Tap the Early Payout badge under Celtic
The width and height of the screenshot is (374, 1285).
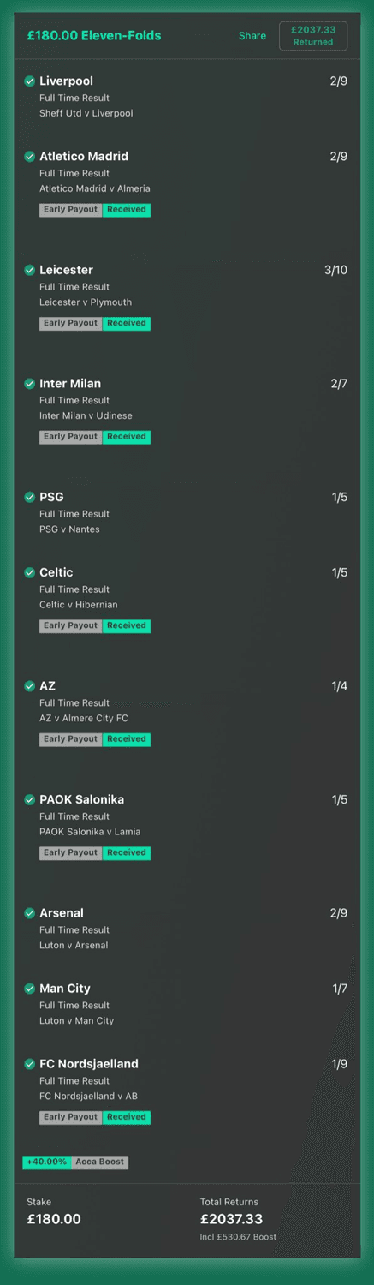point(71,626)
